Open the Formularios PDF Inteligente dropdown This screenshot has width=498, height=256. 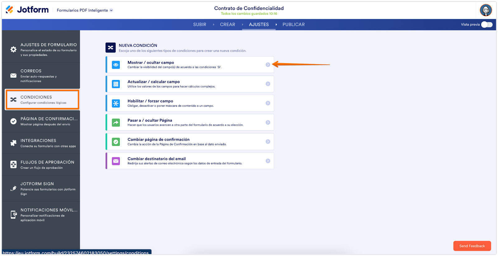point(85,10)
